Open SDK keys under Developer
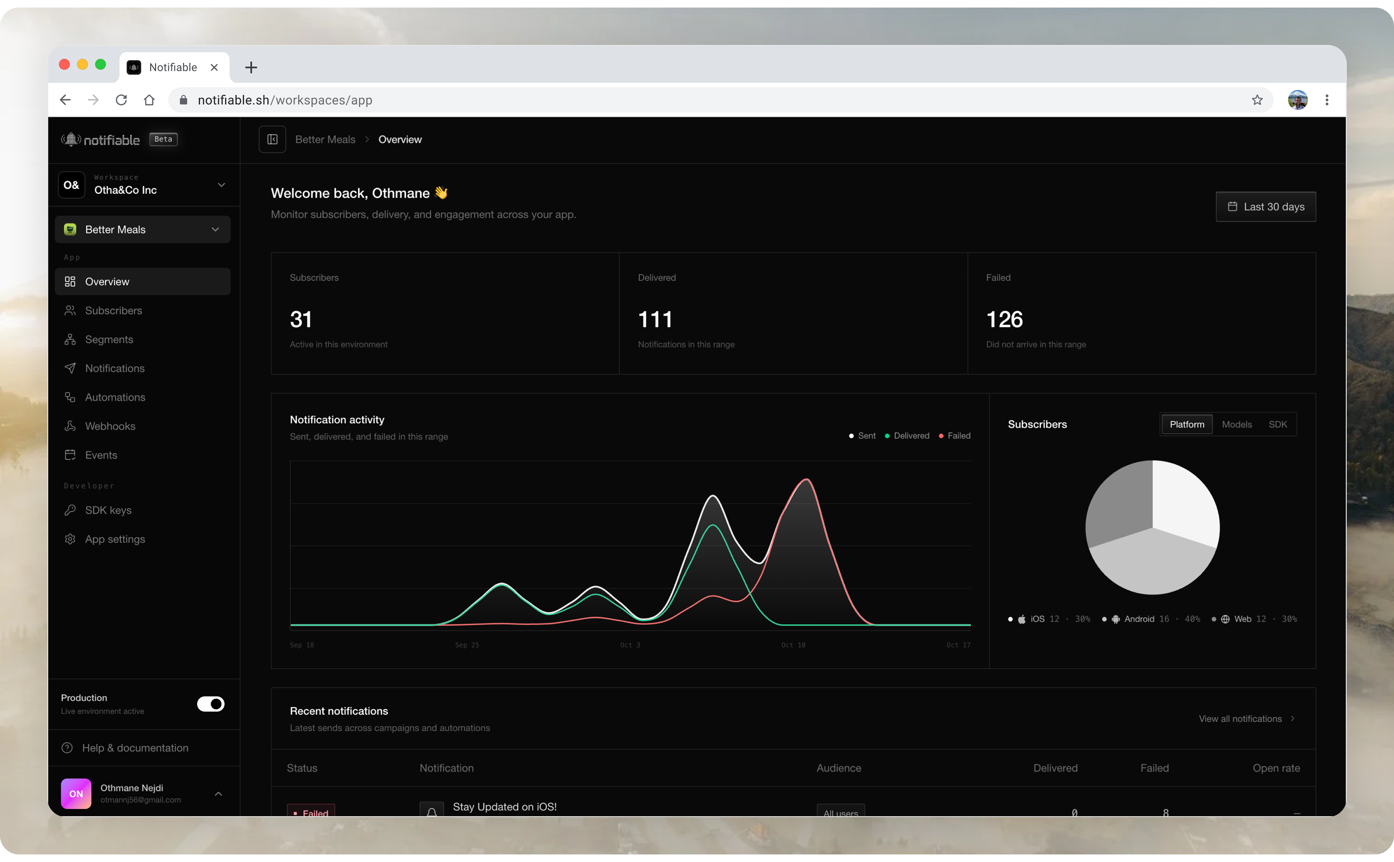The width and height of the screenshot is (1394, 862). coord(143,510)
